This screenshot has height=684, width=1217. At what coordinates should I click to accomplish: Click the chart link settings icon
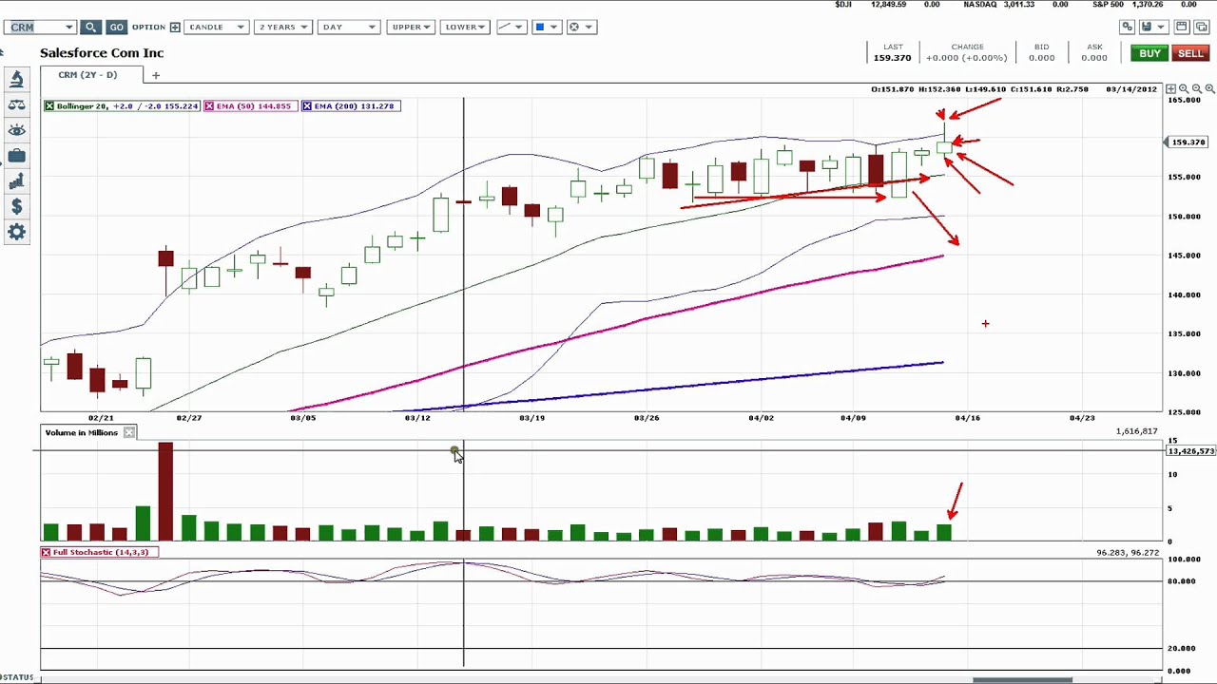click(1127, 27)
